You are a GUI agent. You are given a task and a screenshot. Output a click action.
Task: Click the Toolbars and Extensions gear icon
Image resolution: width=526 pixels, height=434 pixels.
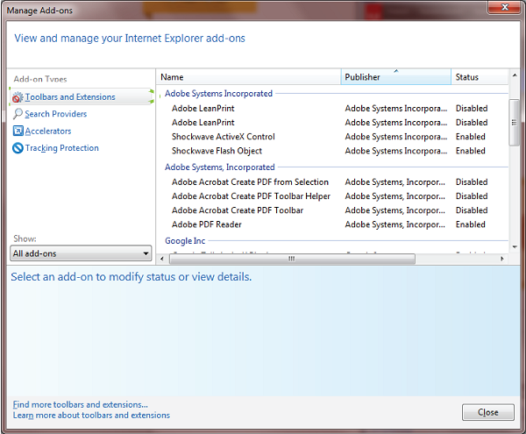[x=18, y=97]
